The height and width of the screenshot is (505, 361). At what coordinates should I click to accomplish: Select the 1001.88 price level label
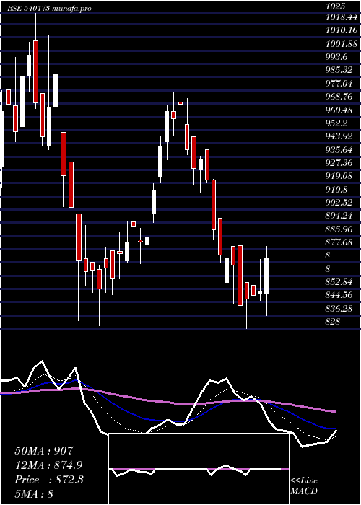click(342, 44)
